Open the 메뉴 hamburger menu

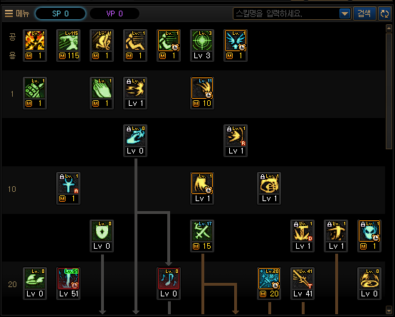click(x=17, y=14)
